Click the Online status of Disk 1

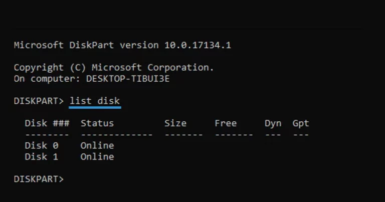[97, 157]
